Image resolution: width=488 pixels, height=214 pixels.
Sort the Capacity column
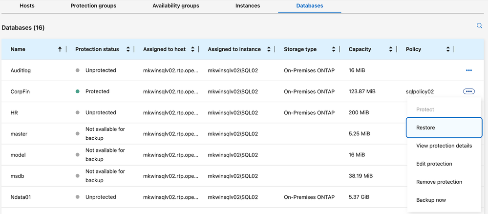tap(391, 49)
